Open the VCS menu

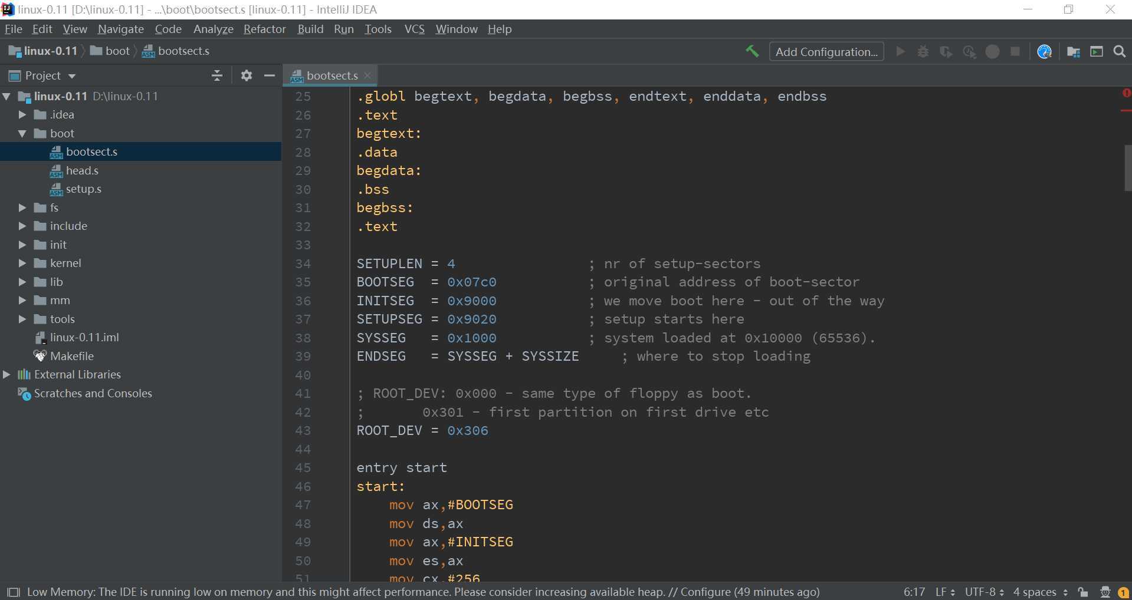click(414, 29)
